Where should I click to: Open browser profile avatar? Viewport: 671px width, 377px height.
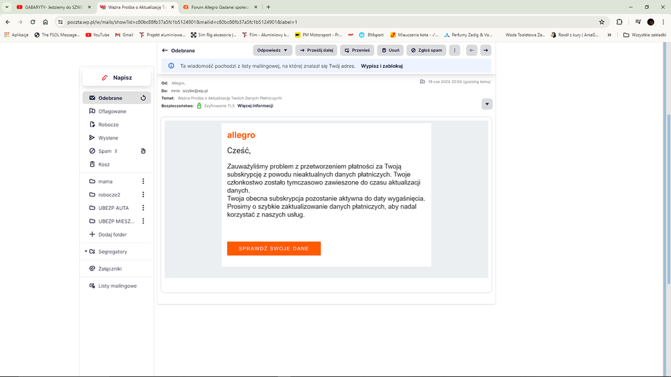[x=650, y=21]
